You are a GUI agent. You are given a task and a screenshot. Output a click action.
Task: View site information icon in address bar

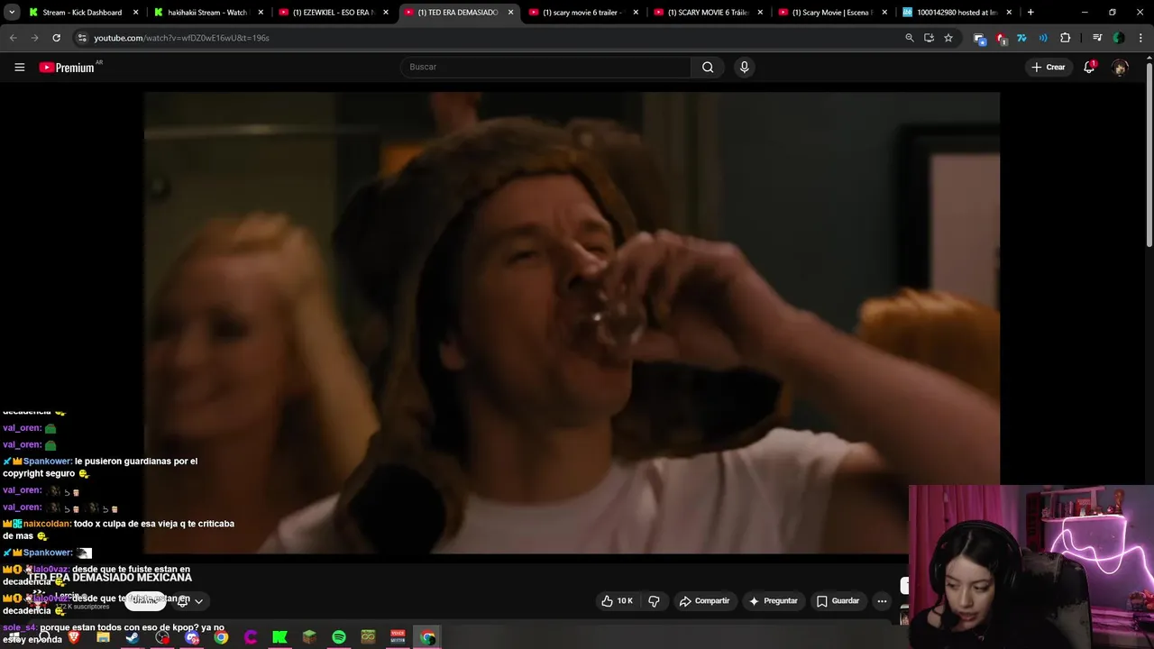[82, 38]
